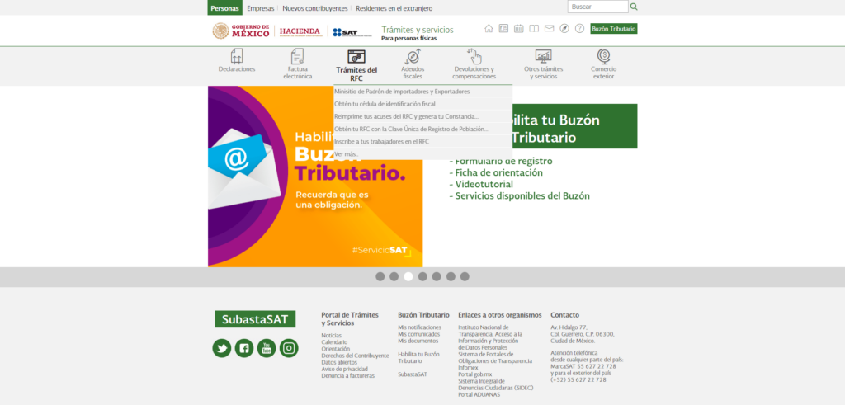The image size is (845, 405).
Task: Open Mis notificaciones footer link
Action: click(x=419, y=327)
